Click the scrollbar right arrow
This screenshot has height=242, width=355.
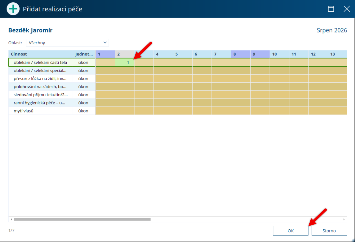(344, 219)
